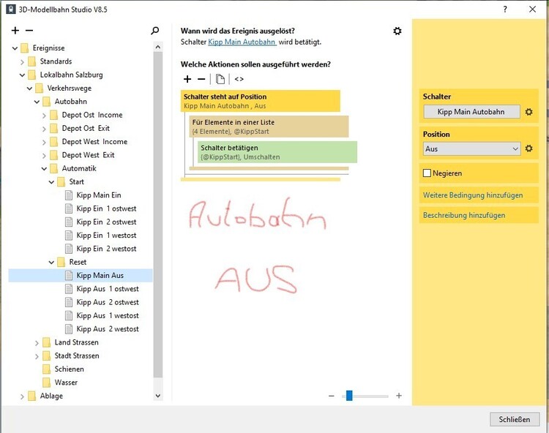
Task: Expand the Standards folder
Action: tap(22, 62)
